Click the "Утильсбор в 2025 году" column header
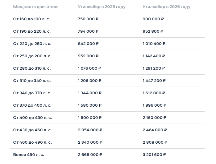 coord(102,7)
